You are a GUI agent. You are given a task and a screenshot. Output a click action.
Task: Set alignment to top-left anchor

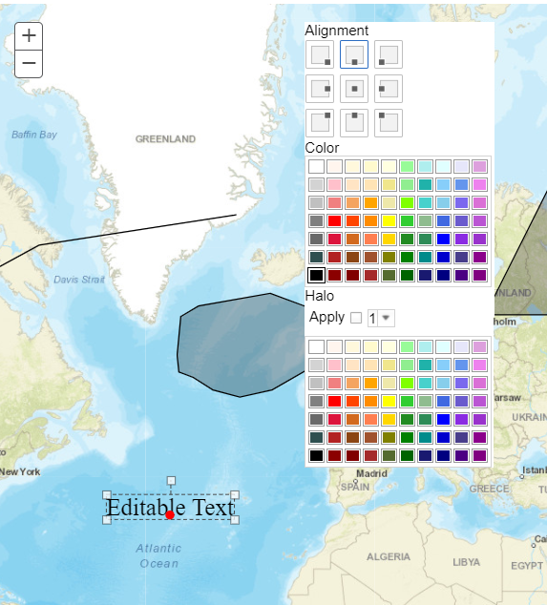point(389,123)
